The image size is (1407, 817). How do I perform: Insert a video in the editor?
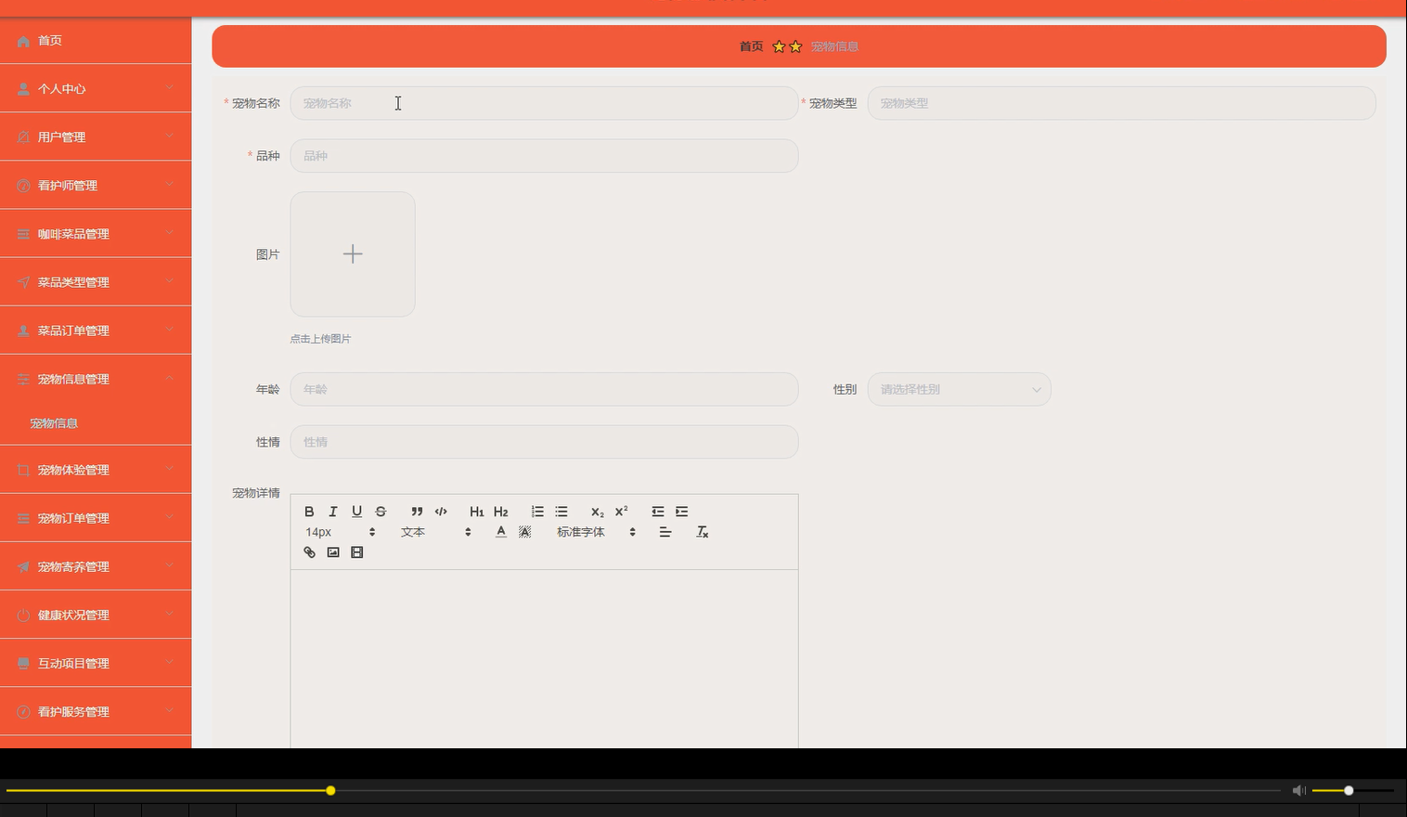click(x=357, y=552)
